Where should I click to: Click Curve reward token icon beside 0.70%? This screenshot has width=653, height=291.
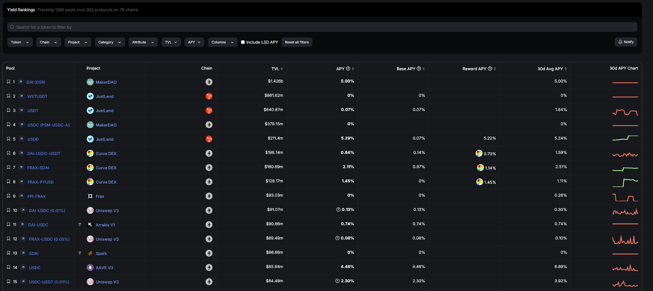point(479,153)
